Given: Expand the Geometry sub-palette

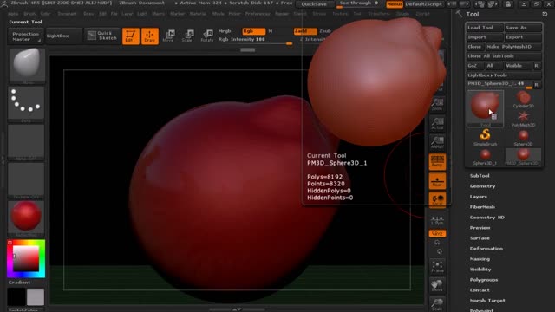Looking at the screenshot, I should (482, 186).
